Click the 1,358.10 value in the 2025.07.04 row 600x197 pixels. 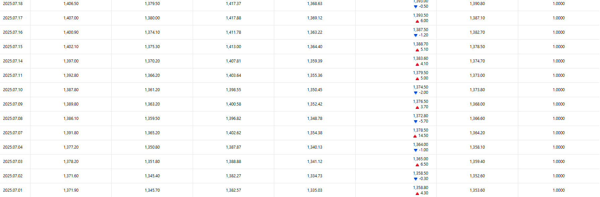(477, 147)
